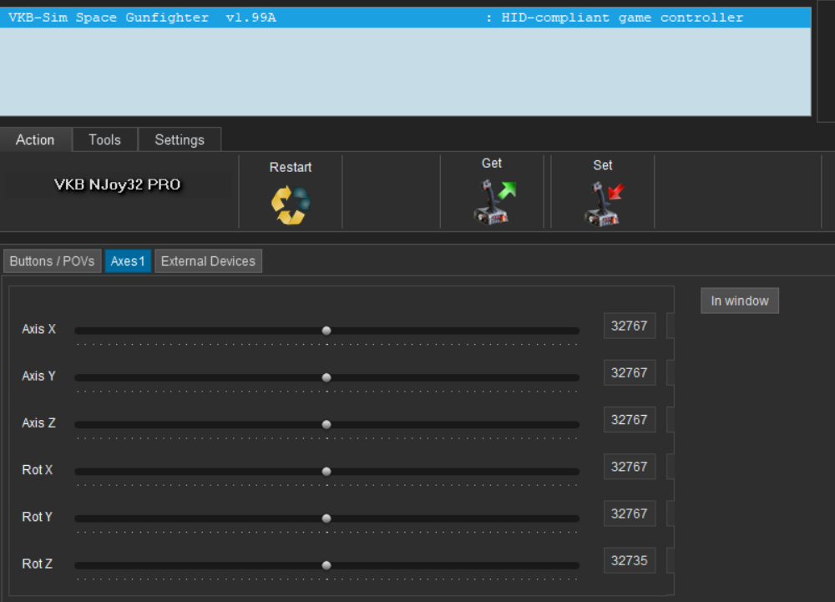Click the Rot Y slider handle
This screenshot has width=835, height=602.
[x=326, y=519]
